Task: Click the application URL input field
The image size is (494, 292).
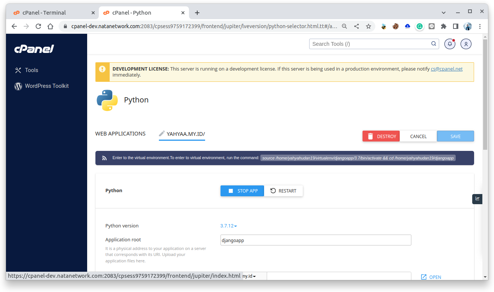Action: pos(339,276)
